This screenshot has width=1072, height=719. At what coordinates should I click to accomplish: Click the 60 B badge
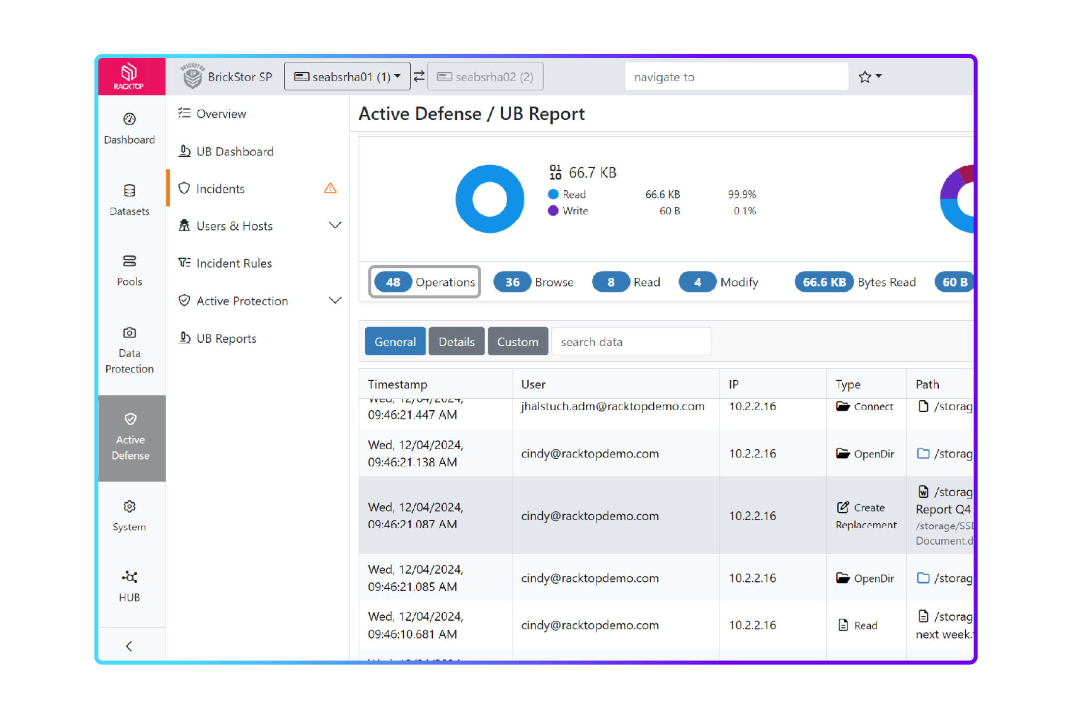click(954, 282)
